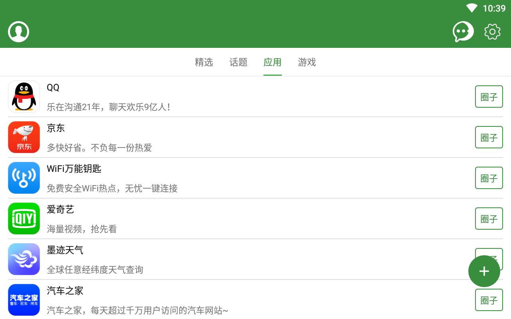Switch to the 游戏 tab
Screen dimensions: 511x319
coord(307,62)
